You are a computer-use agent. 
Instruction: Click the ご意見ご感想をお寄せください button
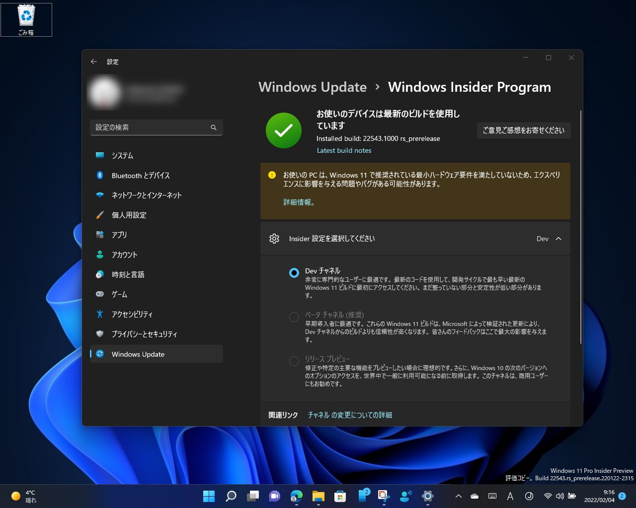tap(524, 130)
